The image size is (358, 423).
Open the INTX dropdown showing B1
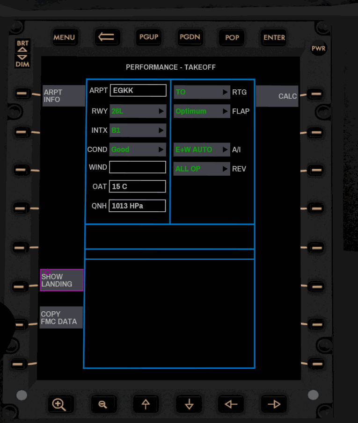[138, 130]
